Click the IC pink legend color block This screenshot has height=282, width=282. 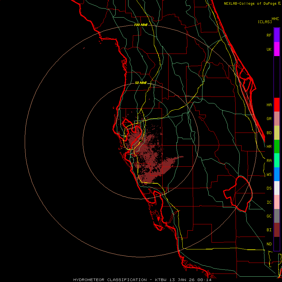tap(277, 202)
